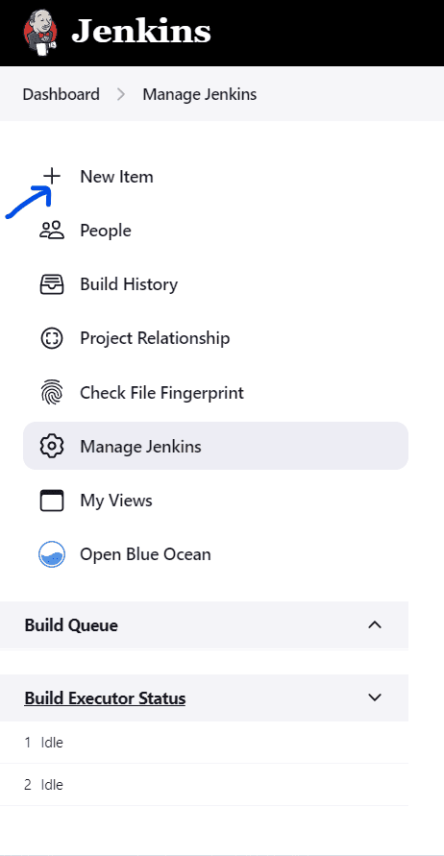Image resolution: width=444 pixels, height=856 pixels.
Task: Click the My Views window icon
Action: click(52, 501)
